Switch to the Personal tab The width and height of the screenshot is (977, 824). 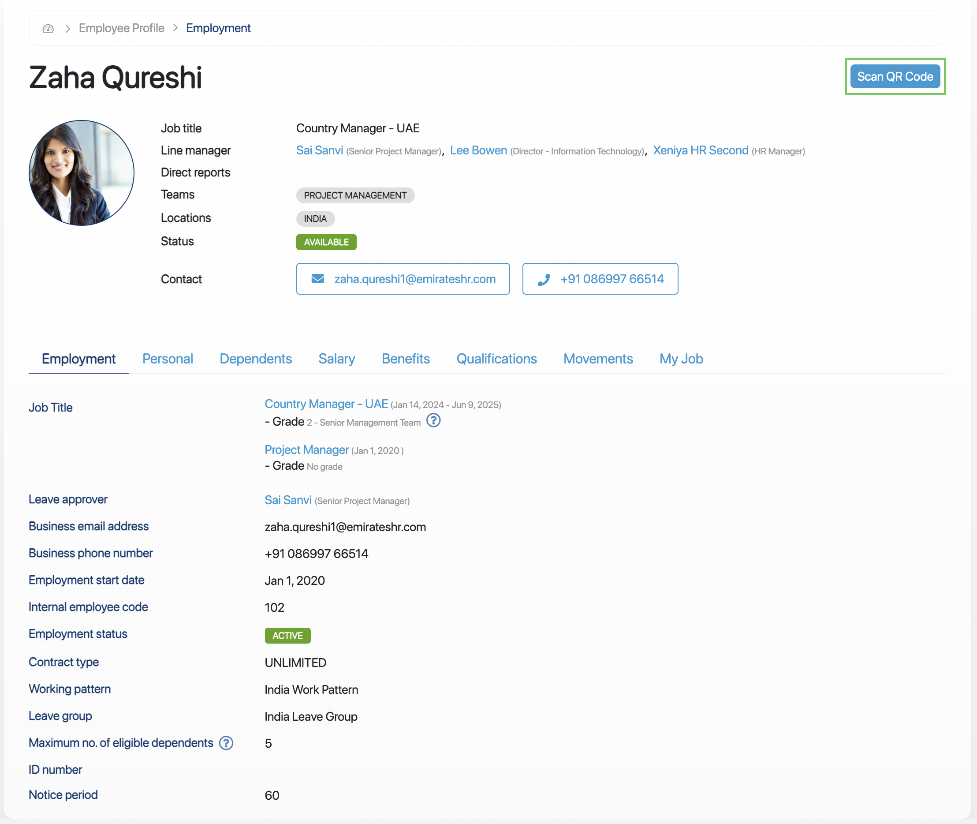click(x=168, y=359)
